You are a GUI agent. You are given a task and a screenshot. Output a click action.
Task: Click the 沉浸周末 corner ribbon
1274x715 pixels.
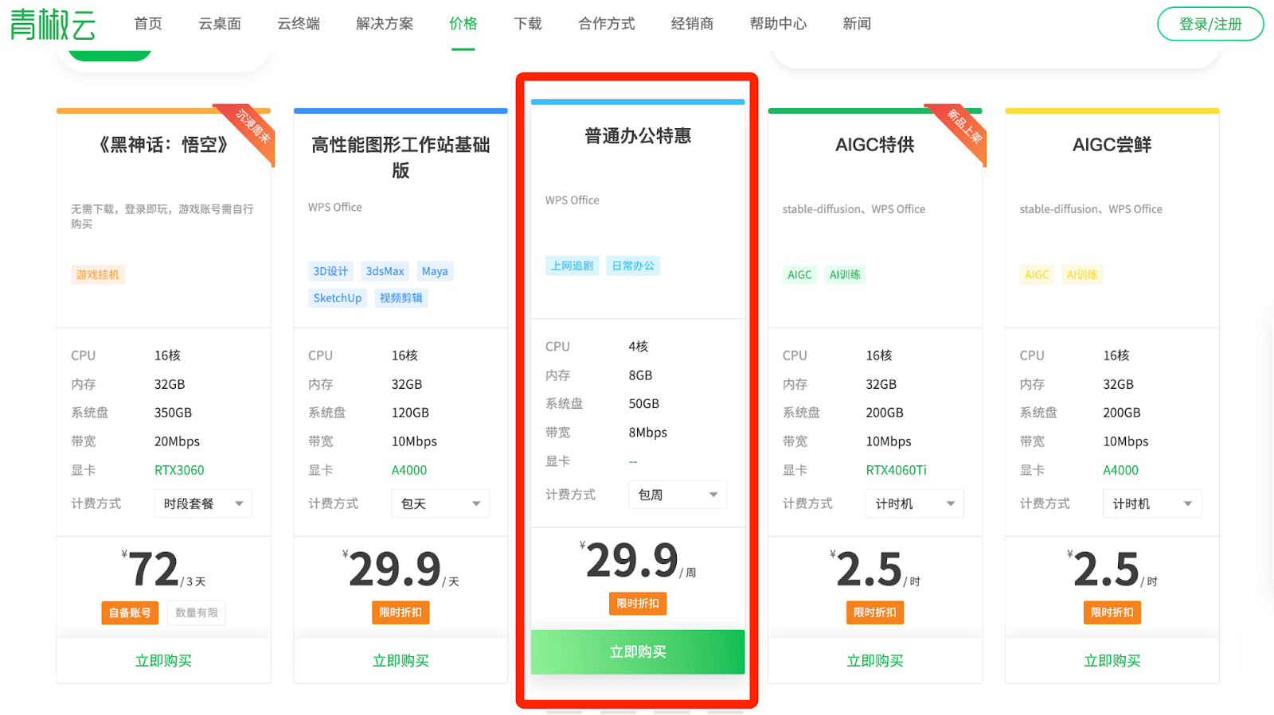click(253, 127)
